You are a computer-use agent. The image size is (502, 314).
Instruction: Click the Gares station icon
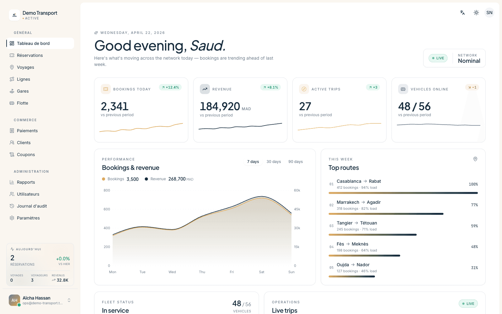(x=12, y=91)
